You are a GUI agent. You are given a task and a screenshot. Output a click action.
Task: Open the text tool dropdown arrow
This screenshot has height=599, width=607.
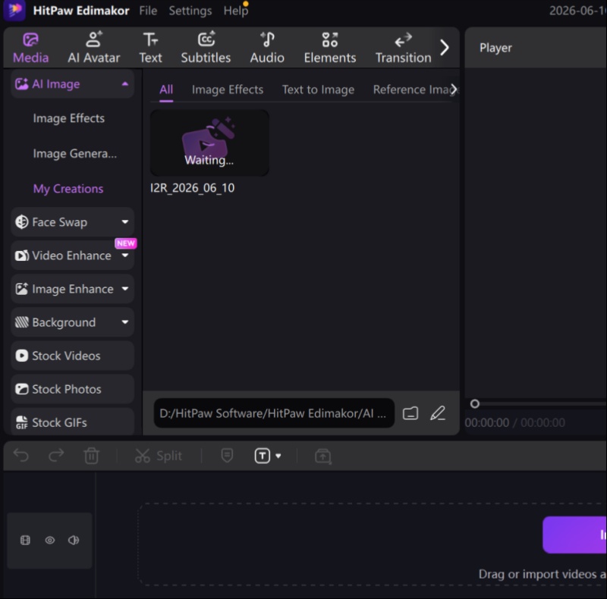coord(278,456)
